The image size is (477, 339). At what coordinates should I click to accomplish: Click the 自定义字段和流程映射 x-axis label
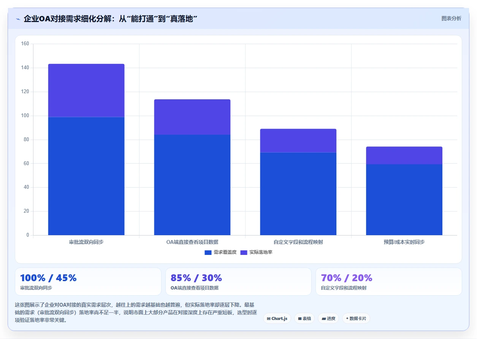click(298, 242)
